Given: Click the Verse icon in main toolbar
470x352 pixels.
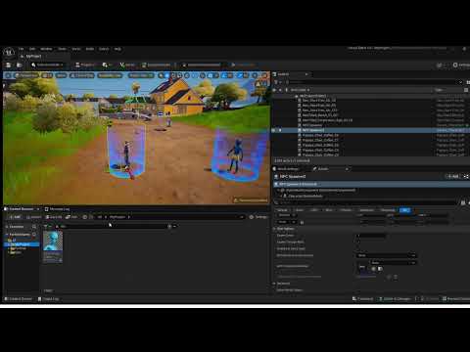Looking at the screenshot, I should 122,66.
